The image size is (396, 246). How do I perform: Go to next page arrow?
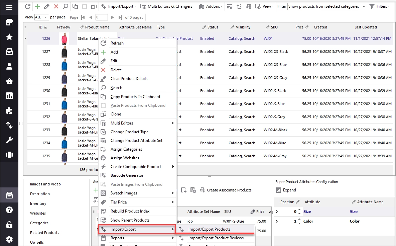(x=112, y=17)
